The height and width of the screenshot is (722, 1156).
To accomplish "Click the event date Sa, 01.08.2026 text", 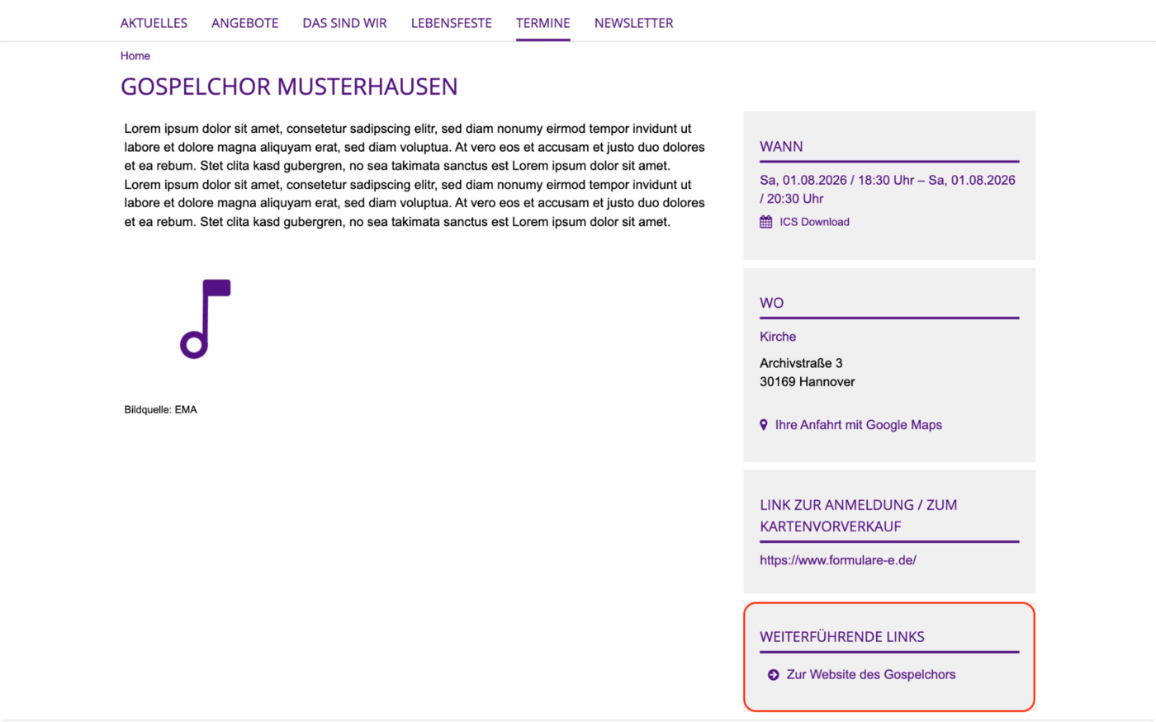I will click(x=888, y=189).
